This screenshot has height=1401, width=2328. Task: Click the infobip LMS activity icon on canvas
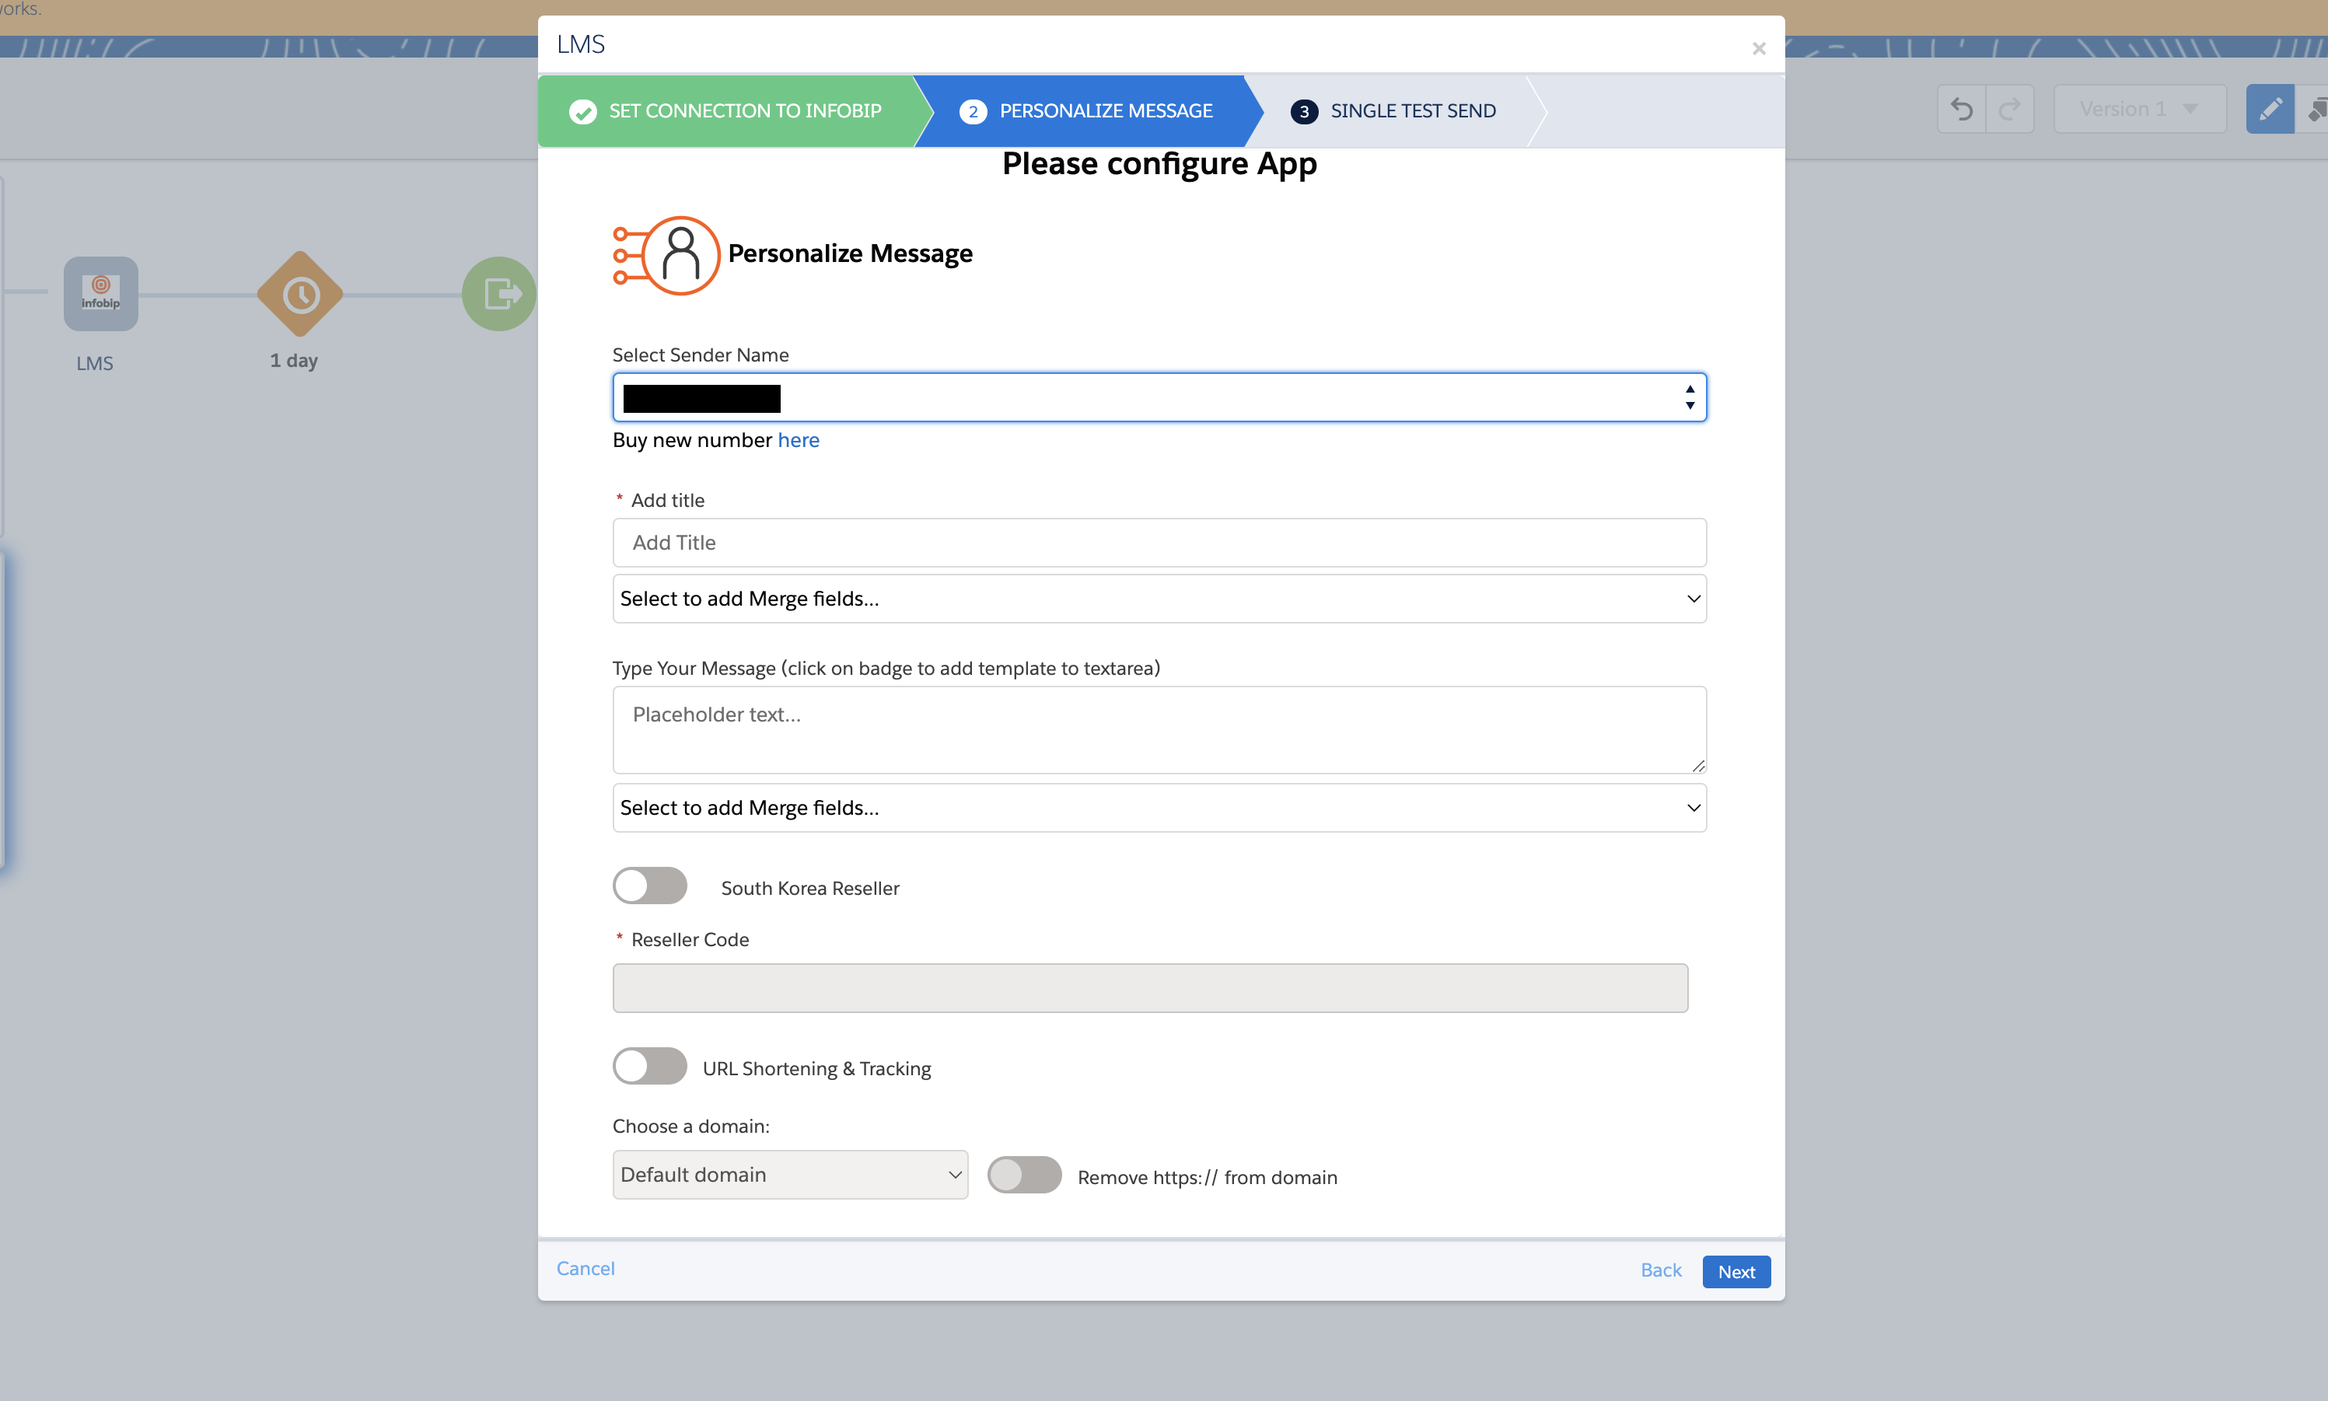tap(100, 292)
